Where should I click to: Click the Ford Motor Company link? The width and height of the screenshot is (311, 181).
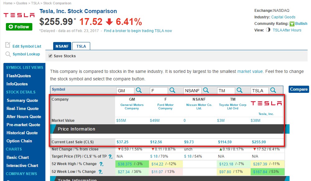[165, 107]
